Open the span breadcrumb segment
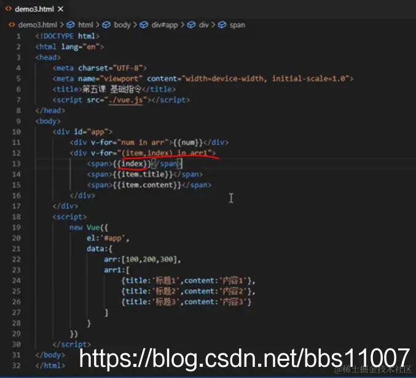This screenshot has height=378, width=416. point(237,25)
